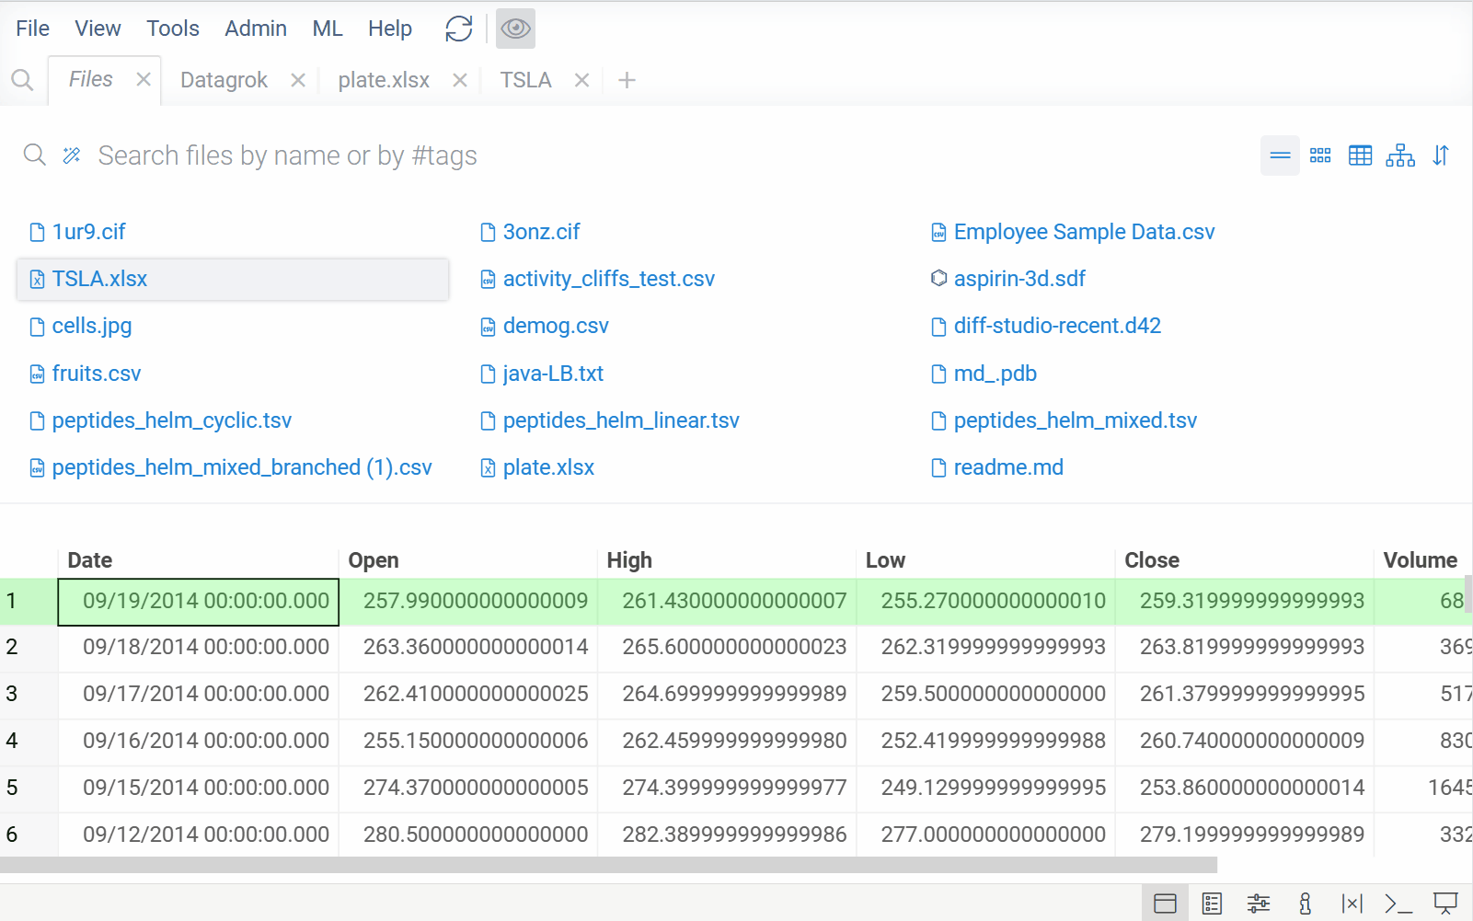Toggle the properties list panel icon
Image resolution: width=1473 pixels, height=921 pixels.
coord(1212,904)
